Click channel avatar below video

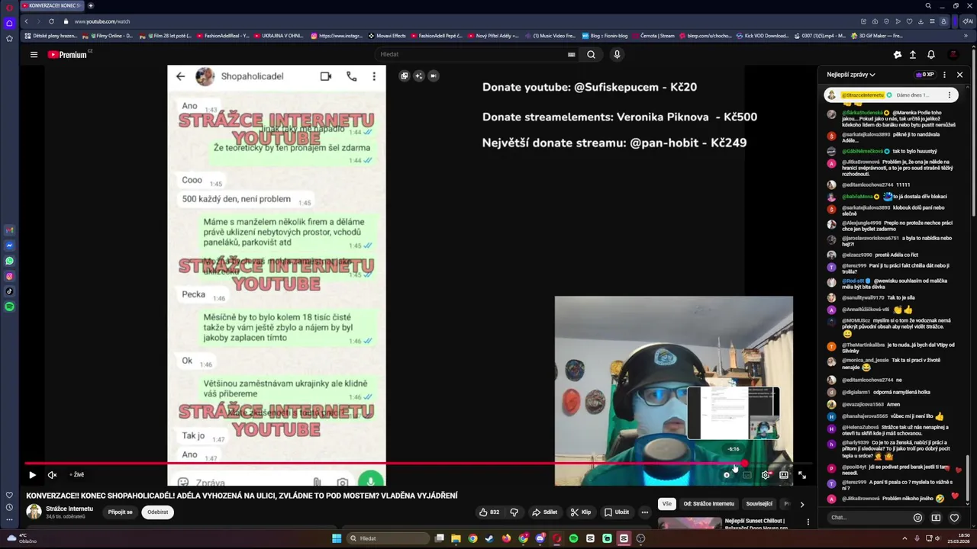[x=34, y=512]
